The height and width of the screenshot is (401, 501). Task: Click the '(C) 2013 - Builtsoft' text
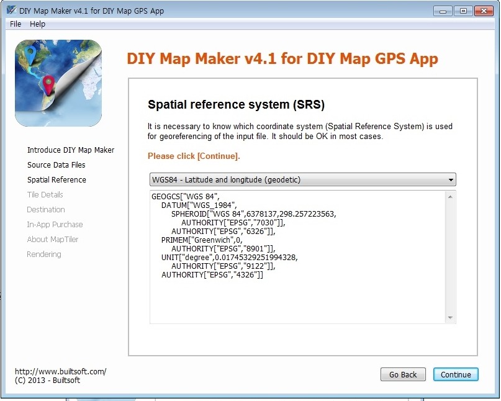[47, 381]
